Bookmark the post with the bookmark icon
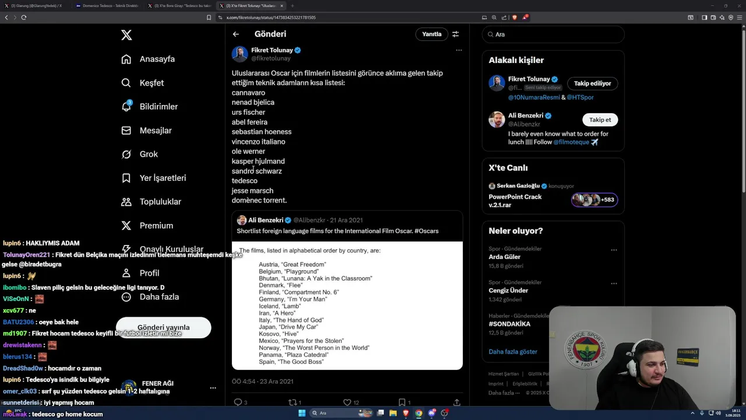The width and height of the screenshot is (746, 420). click(402, 402)
